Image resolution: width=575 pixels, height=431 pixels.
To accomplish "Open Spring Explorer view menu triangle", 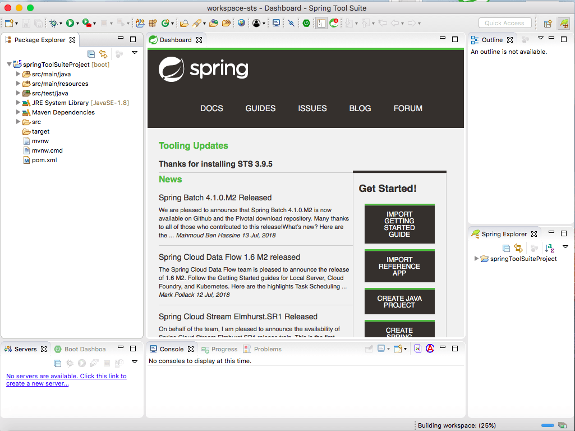I will (565, 247).
